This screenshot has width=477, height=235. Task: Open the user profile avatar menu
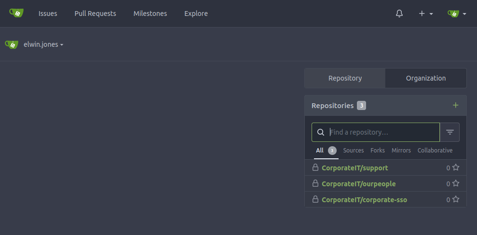456,14
